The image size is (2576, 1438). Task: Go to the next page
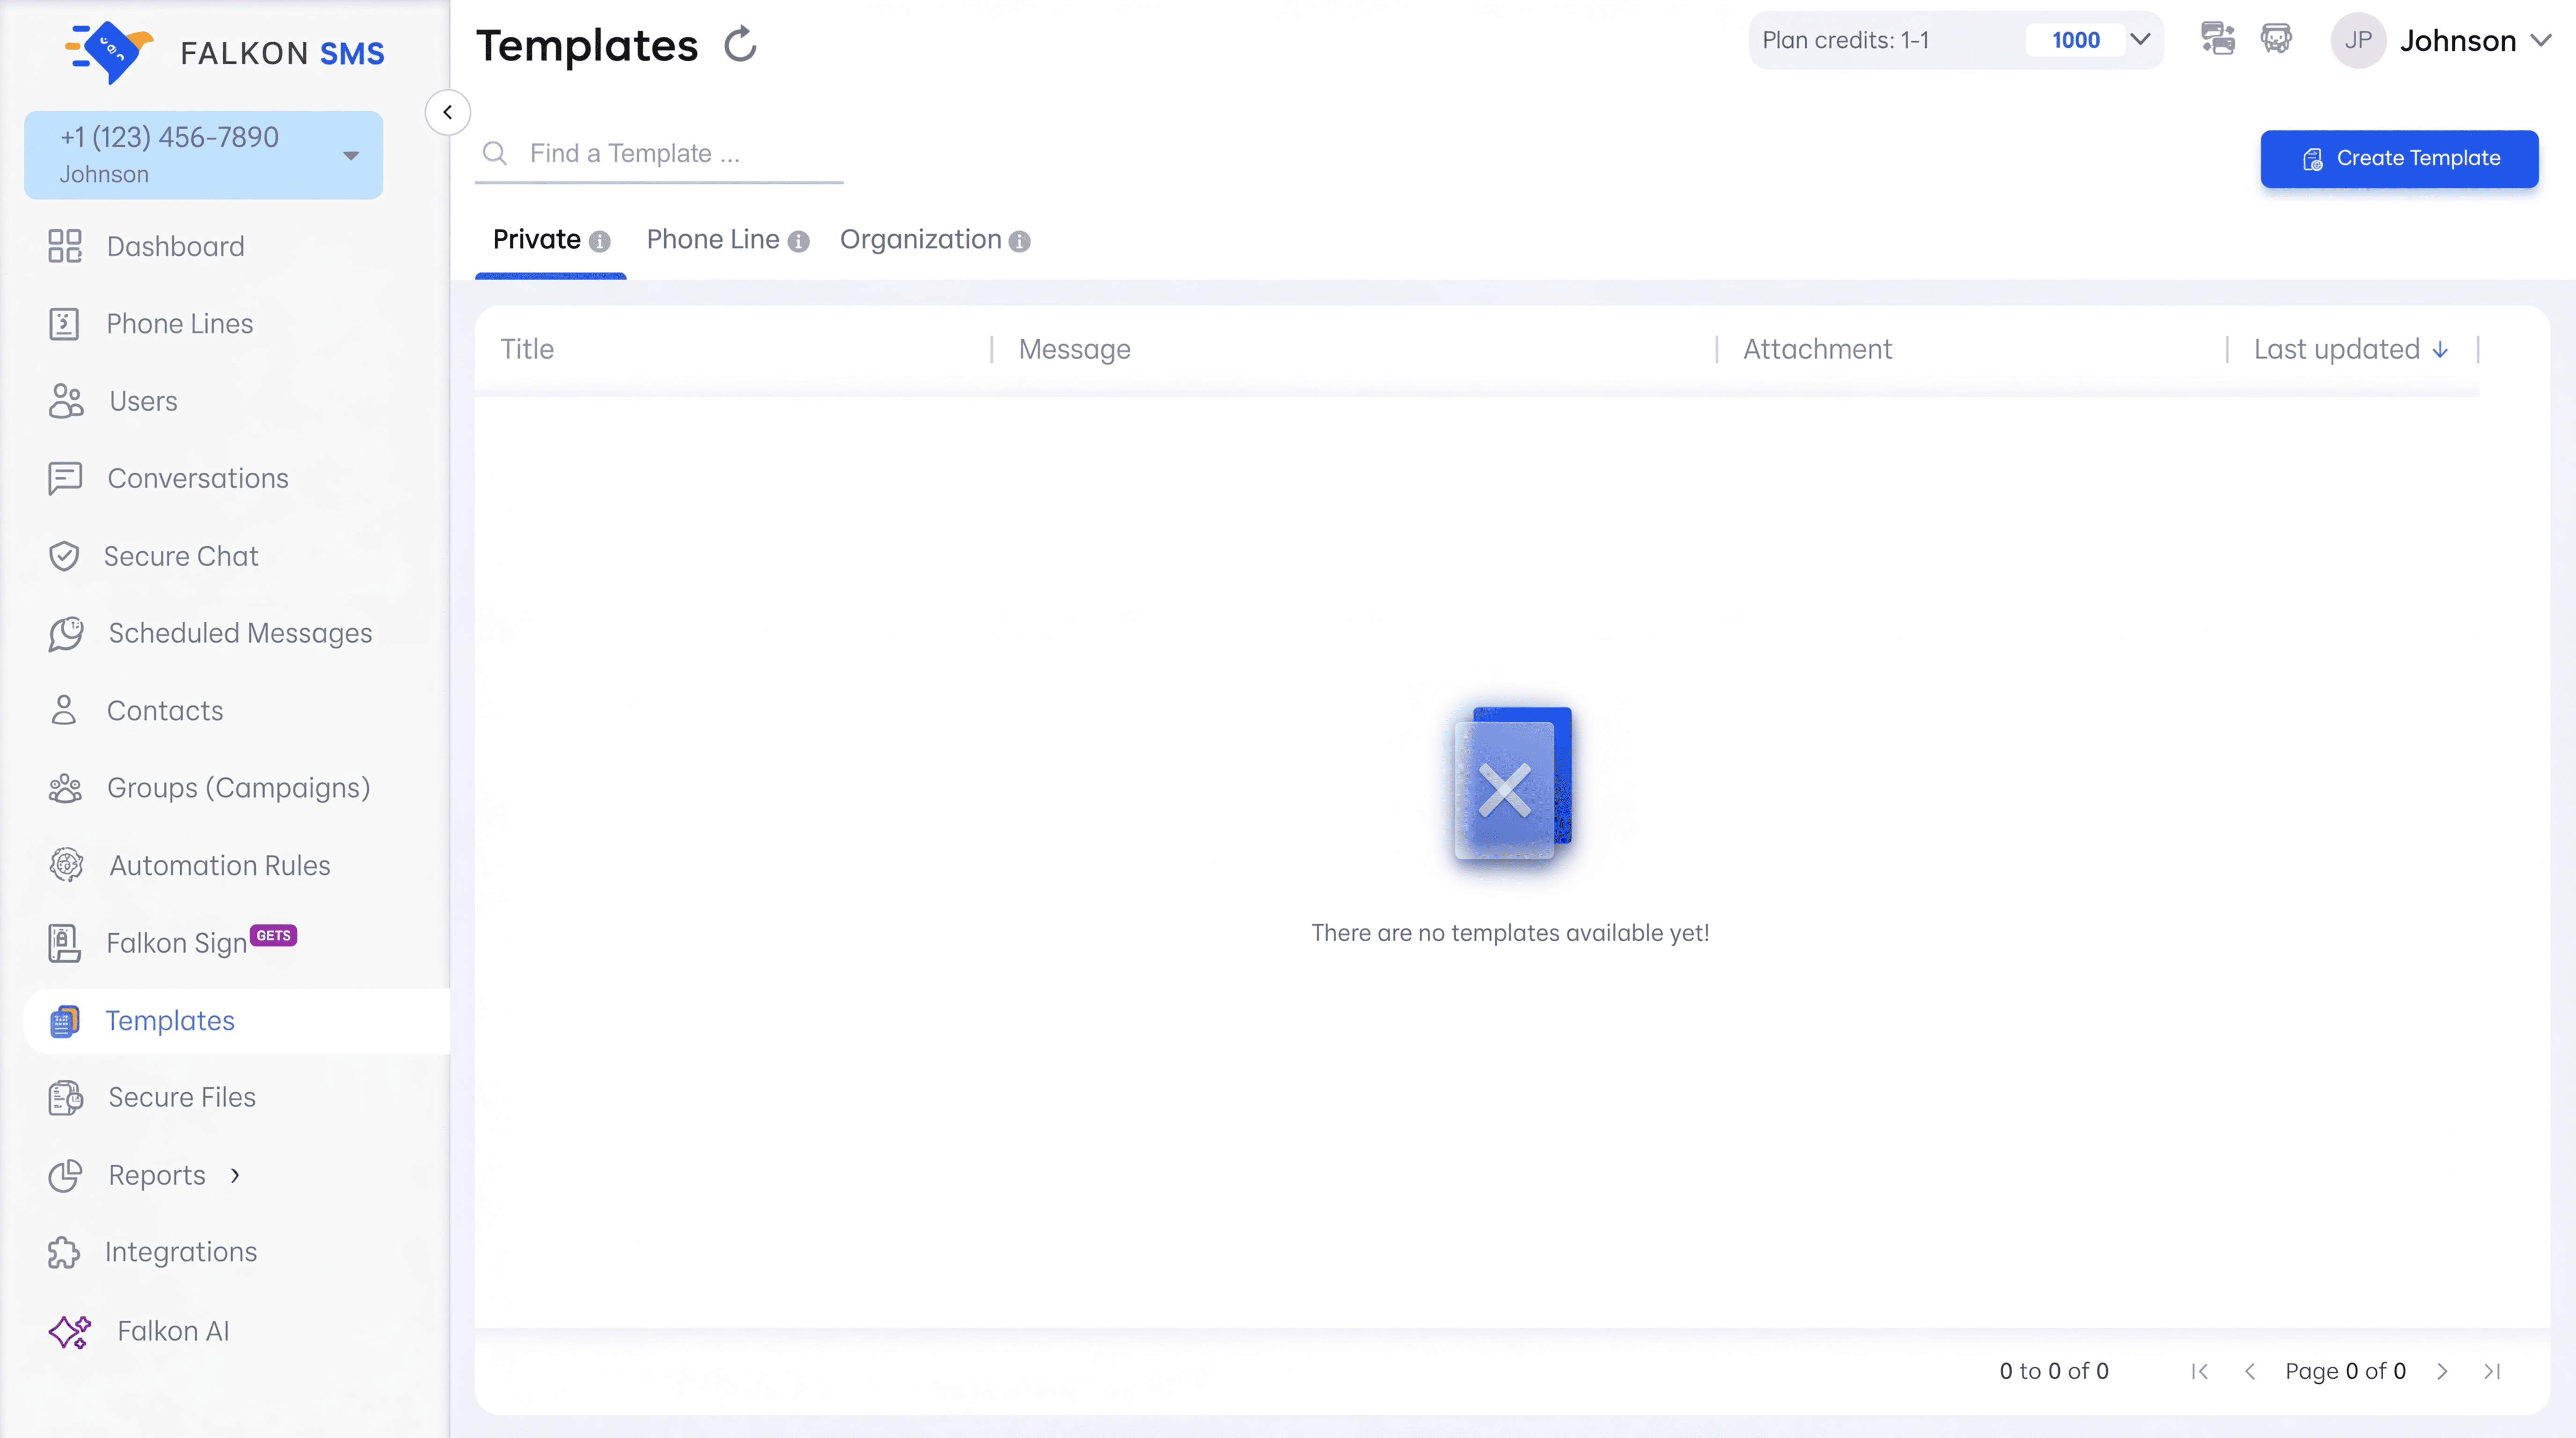(2442, 1371)
